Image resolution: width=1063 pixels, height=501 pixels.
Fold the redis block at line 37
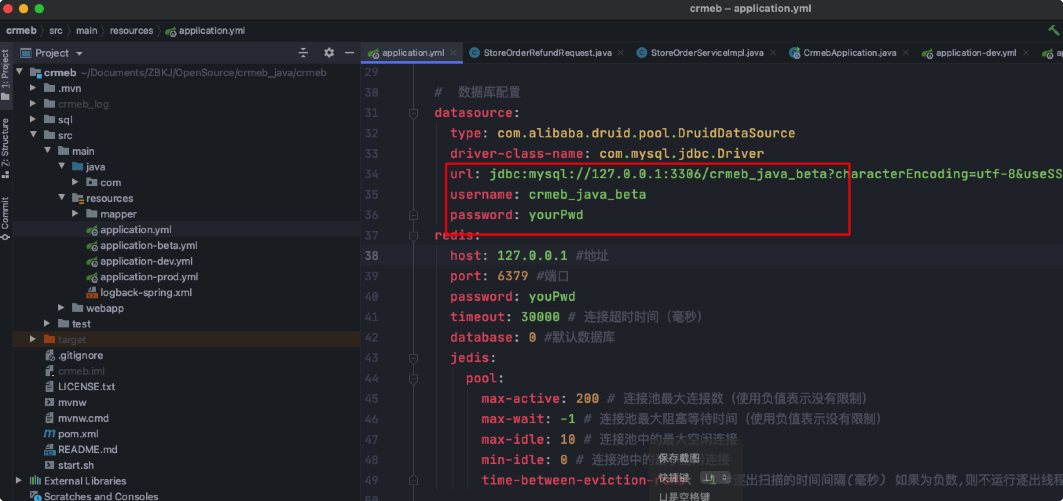coord(413,236)
